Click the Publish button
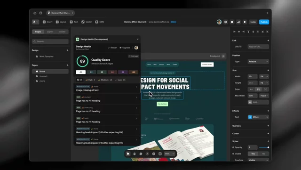 (264, 22)
